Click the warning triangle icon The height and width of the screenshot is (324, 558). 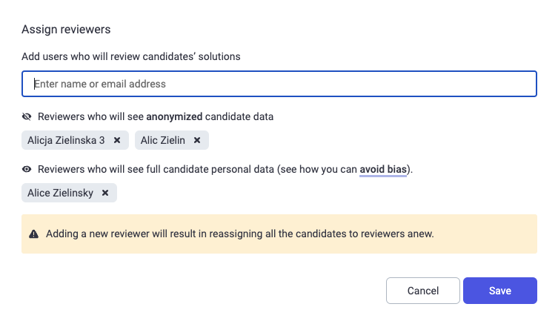click(34, 234)
